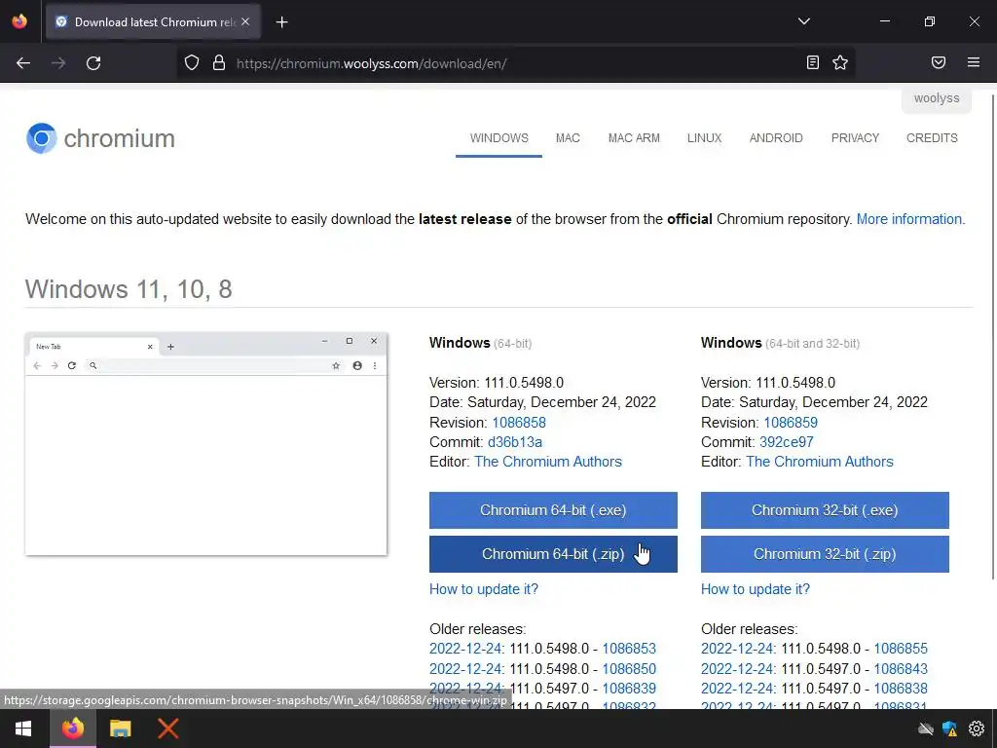Viewport: 997px width, 748px height.
Task: Open commit 392ce97 link
Action: [x=787, y=442]
